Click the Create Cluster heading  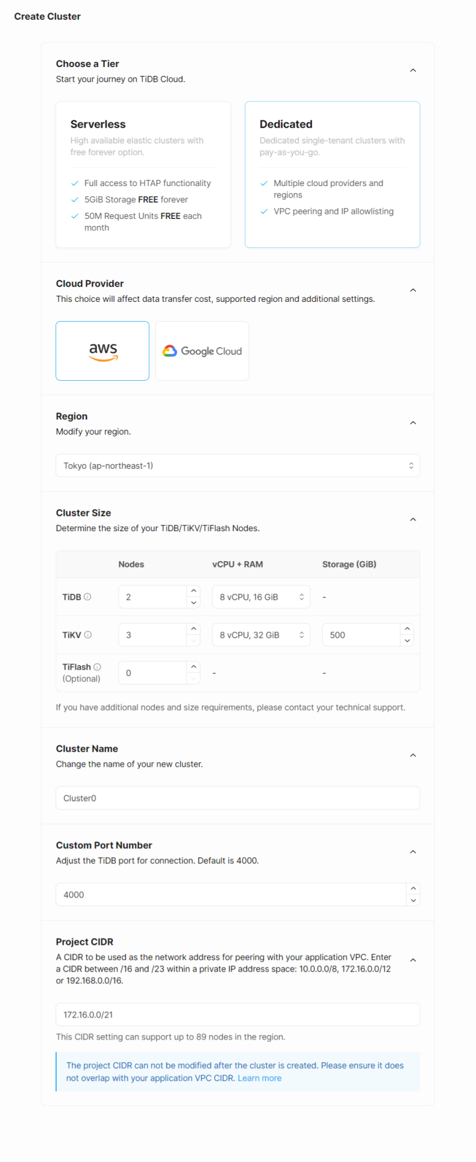pos(48,16)
